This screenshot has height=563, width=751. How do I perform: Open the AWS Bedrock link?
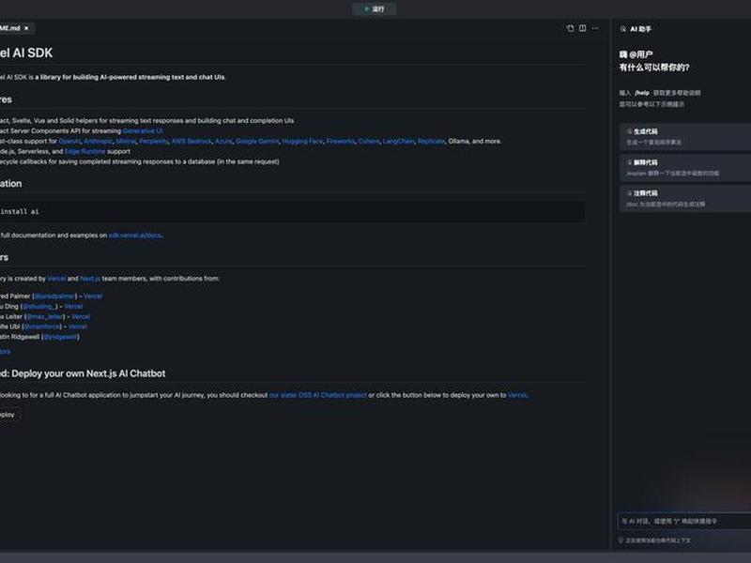coord(192,142)
